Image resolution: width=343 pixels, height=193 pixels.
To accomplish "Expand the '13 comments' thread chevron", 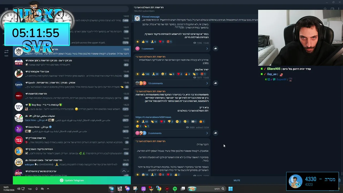I will coord(207,83).
